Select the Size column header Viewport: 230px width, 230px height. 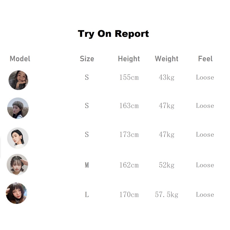(87, 59)
